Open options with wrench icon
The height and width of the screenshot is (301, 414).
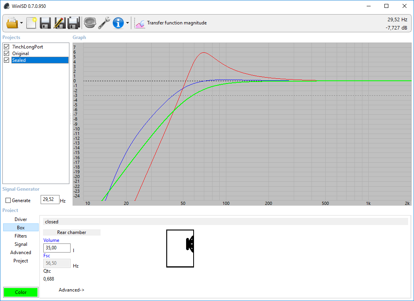tap(104, 23)
